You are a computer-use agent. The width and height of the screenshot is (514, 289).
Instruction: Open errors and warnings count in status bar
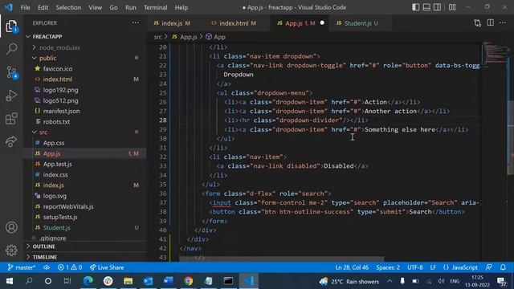(70, 267)
